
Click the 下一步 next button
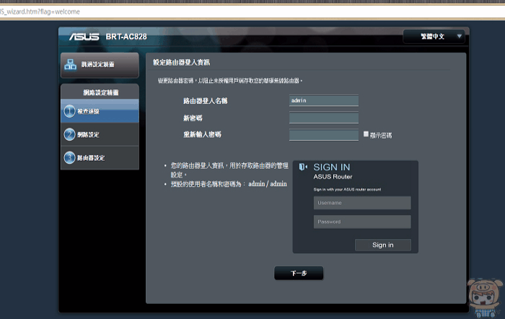pyautogui.click(x=299, y=274)
